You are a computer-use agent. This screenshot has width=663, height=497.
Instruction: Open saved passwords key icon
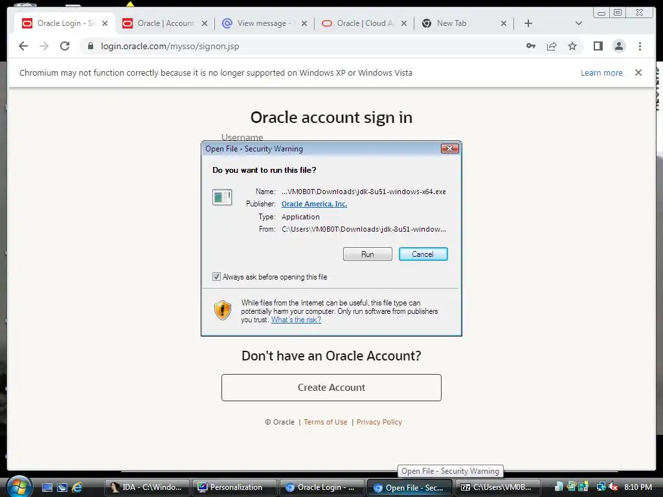pyautogui.click(x=531, y=46)
